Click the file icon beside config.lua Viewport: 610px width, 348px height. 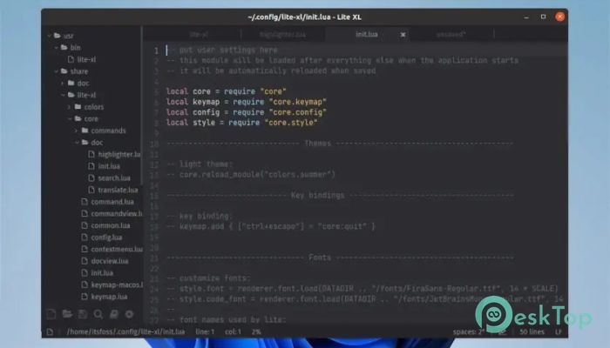85,237
